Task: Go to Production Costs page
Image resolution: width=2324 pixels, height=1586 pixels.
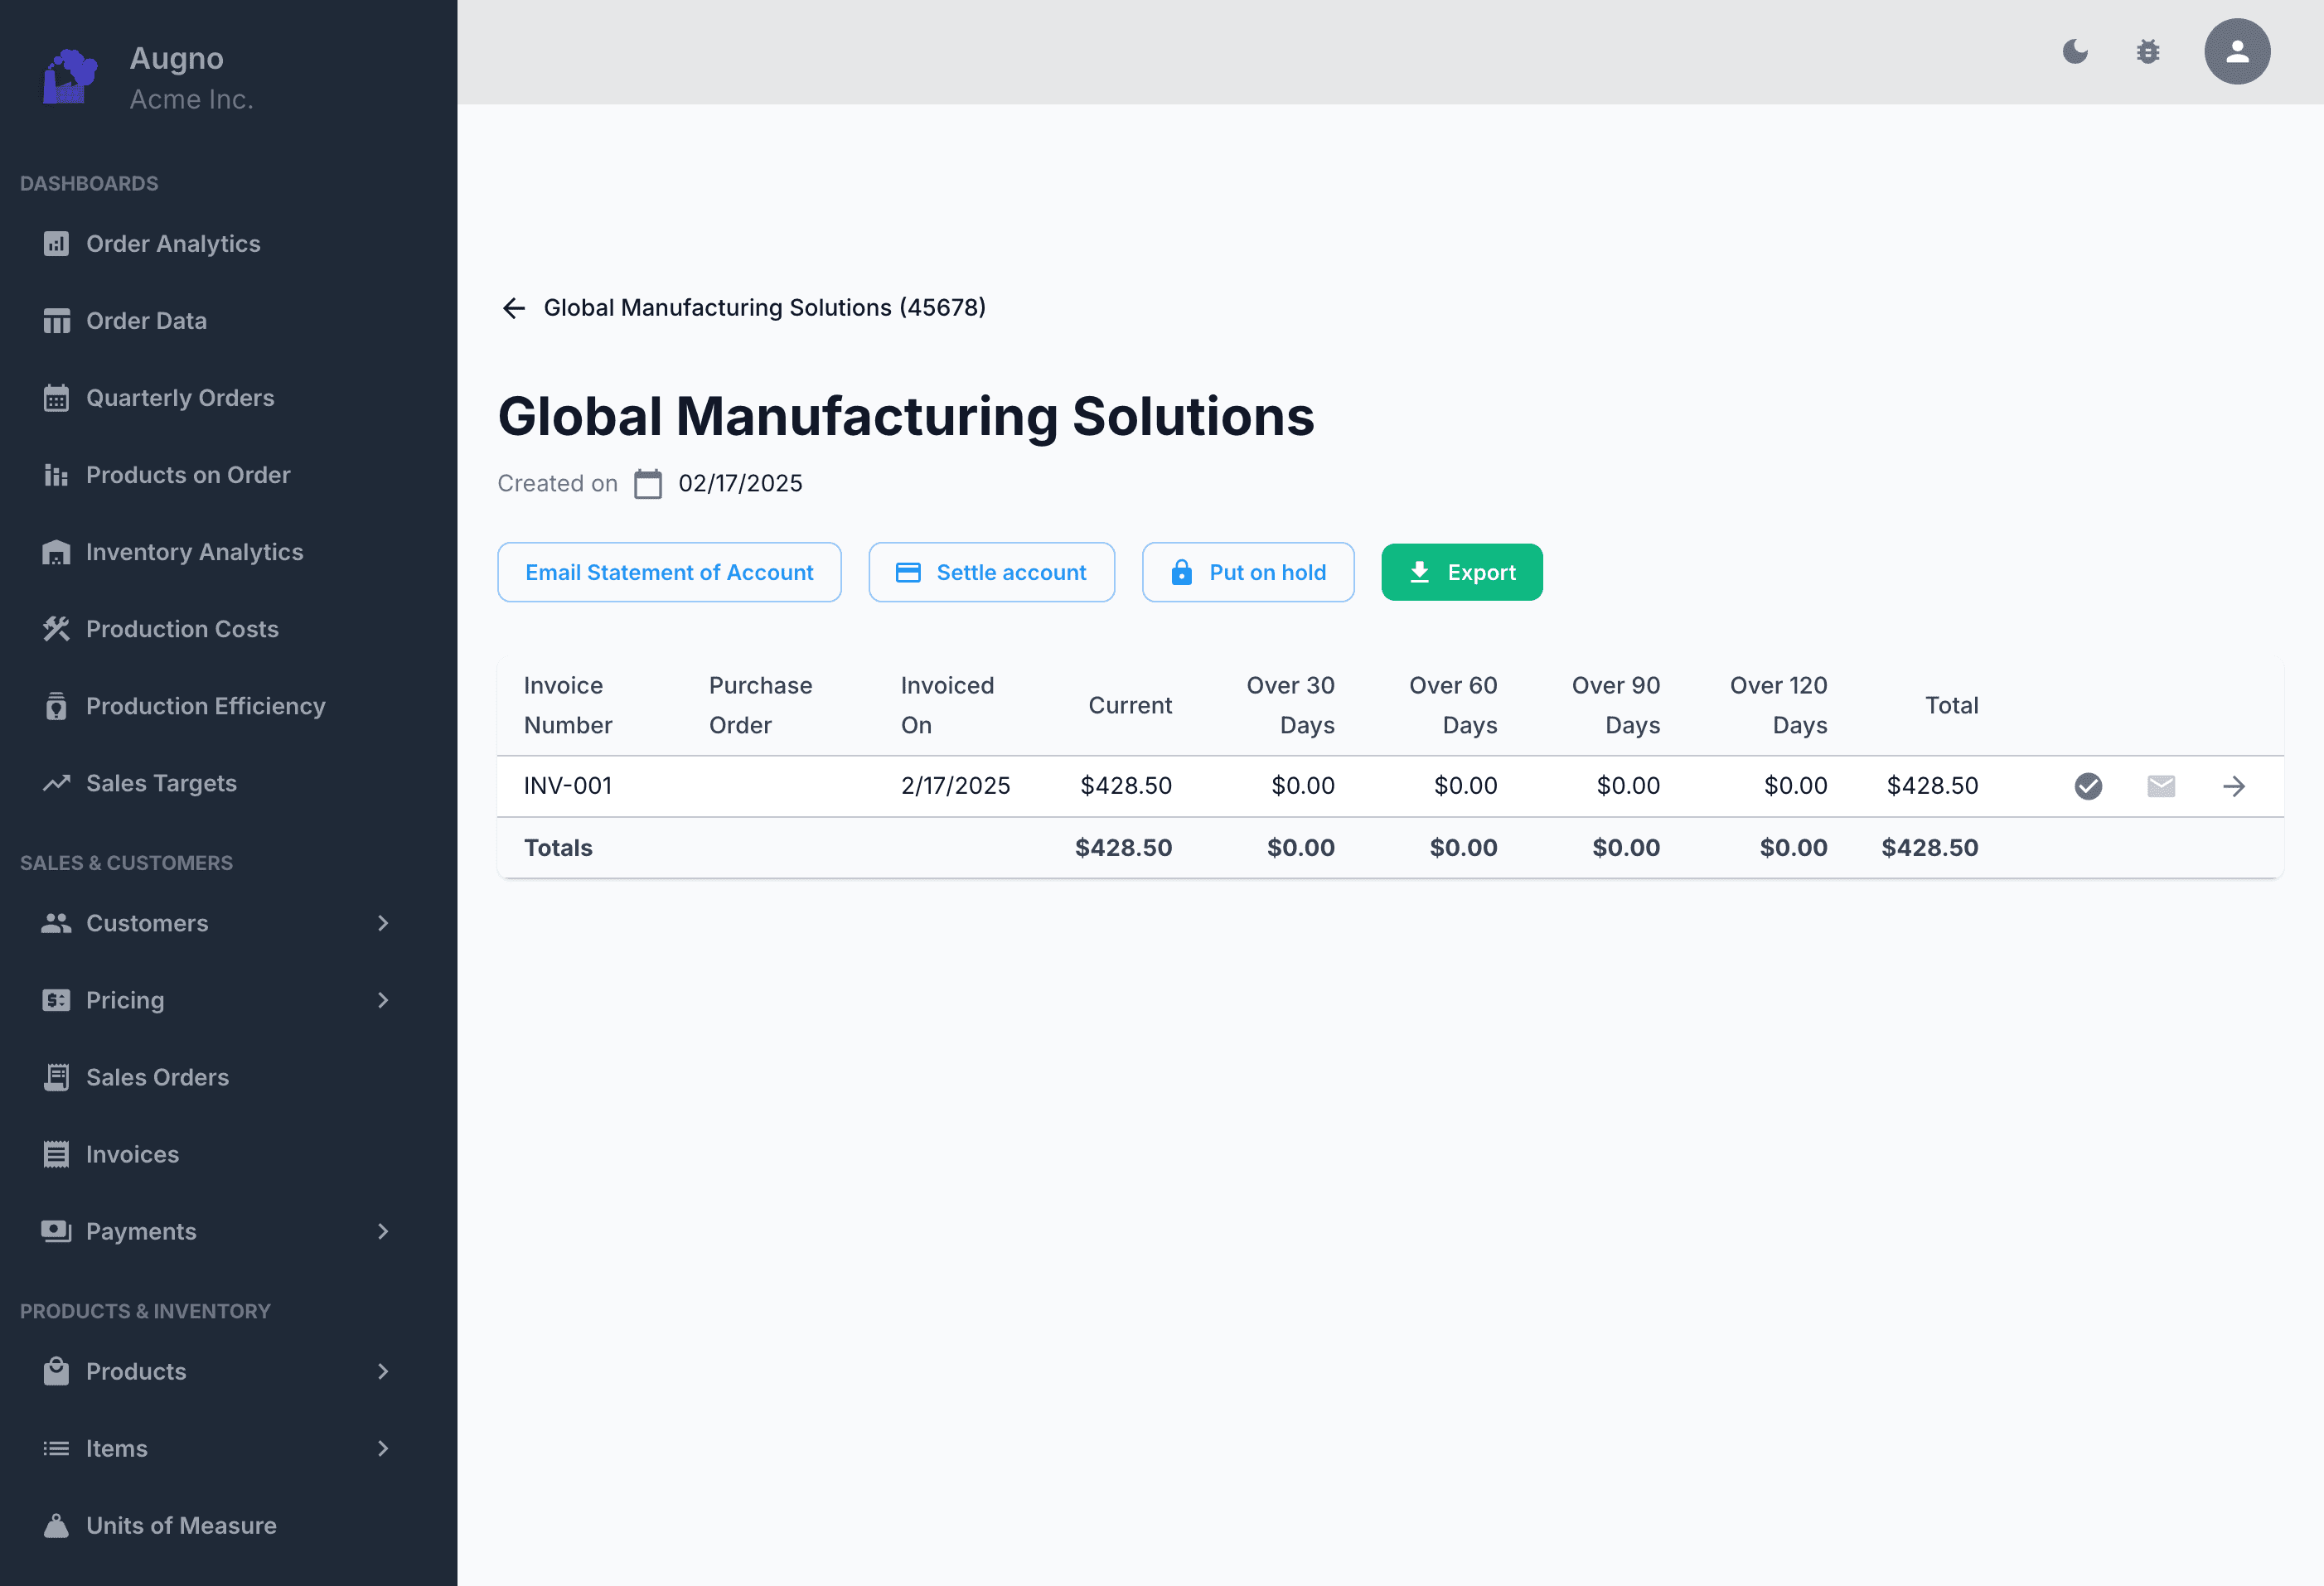Action: click(182, 629)
